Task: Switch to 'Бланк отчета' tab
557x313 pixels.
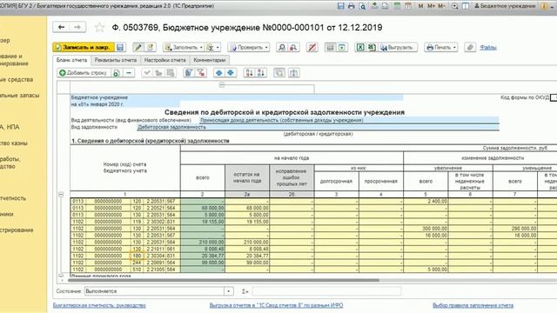Action: 71,60
